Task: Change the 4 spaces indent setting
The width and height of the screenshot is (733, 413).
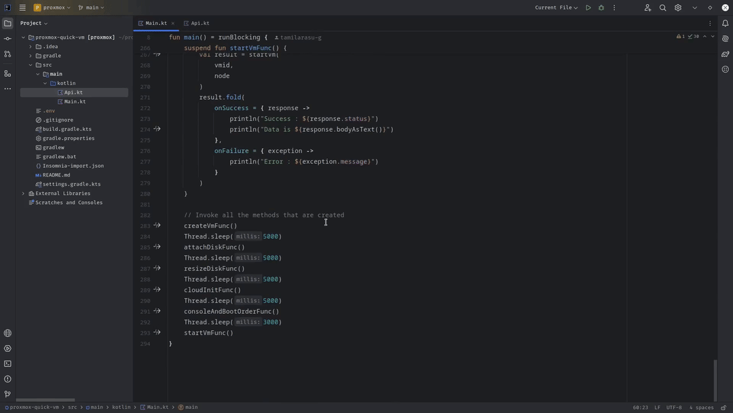Action: pos(701,408)
